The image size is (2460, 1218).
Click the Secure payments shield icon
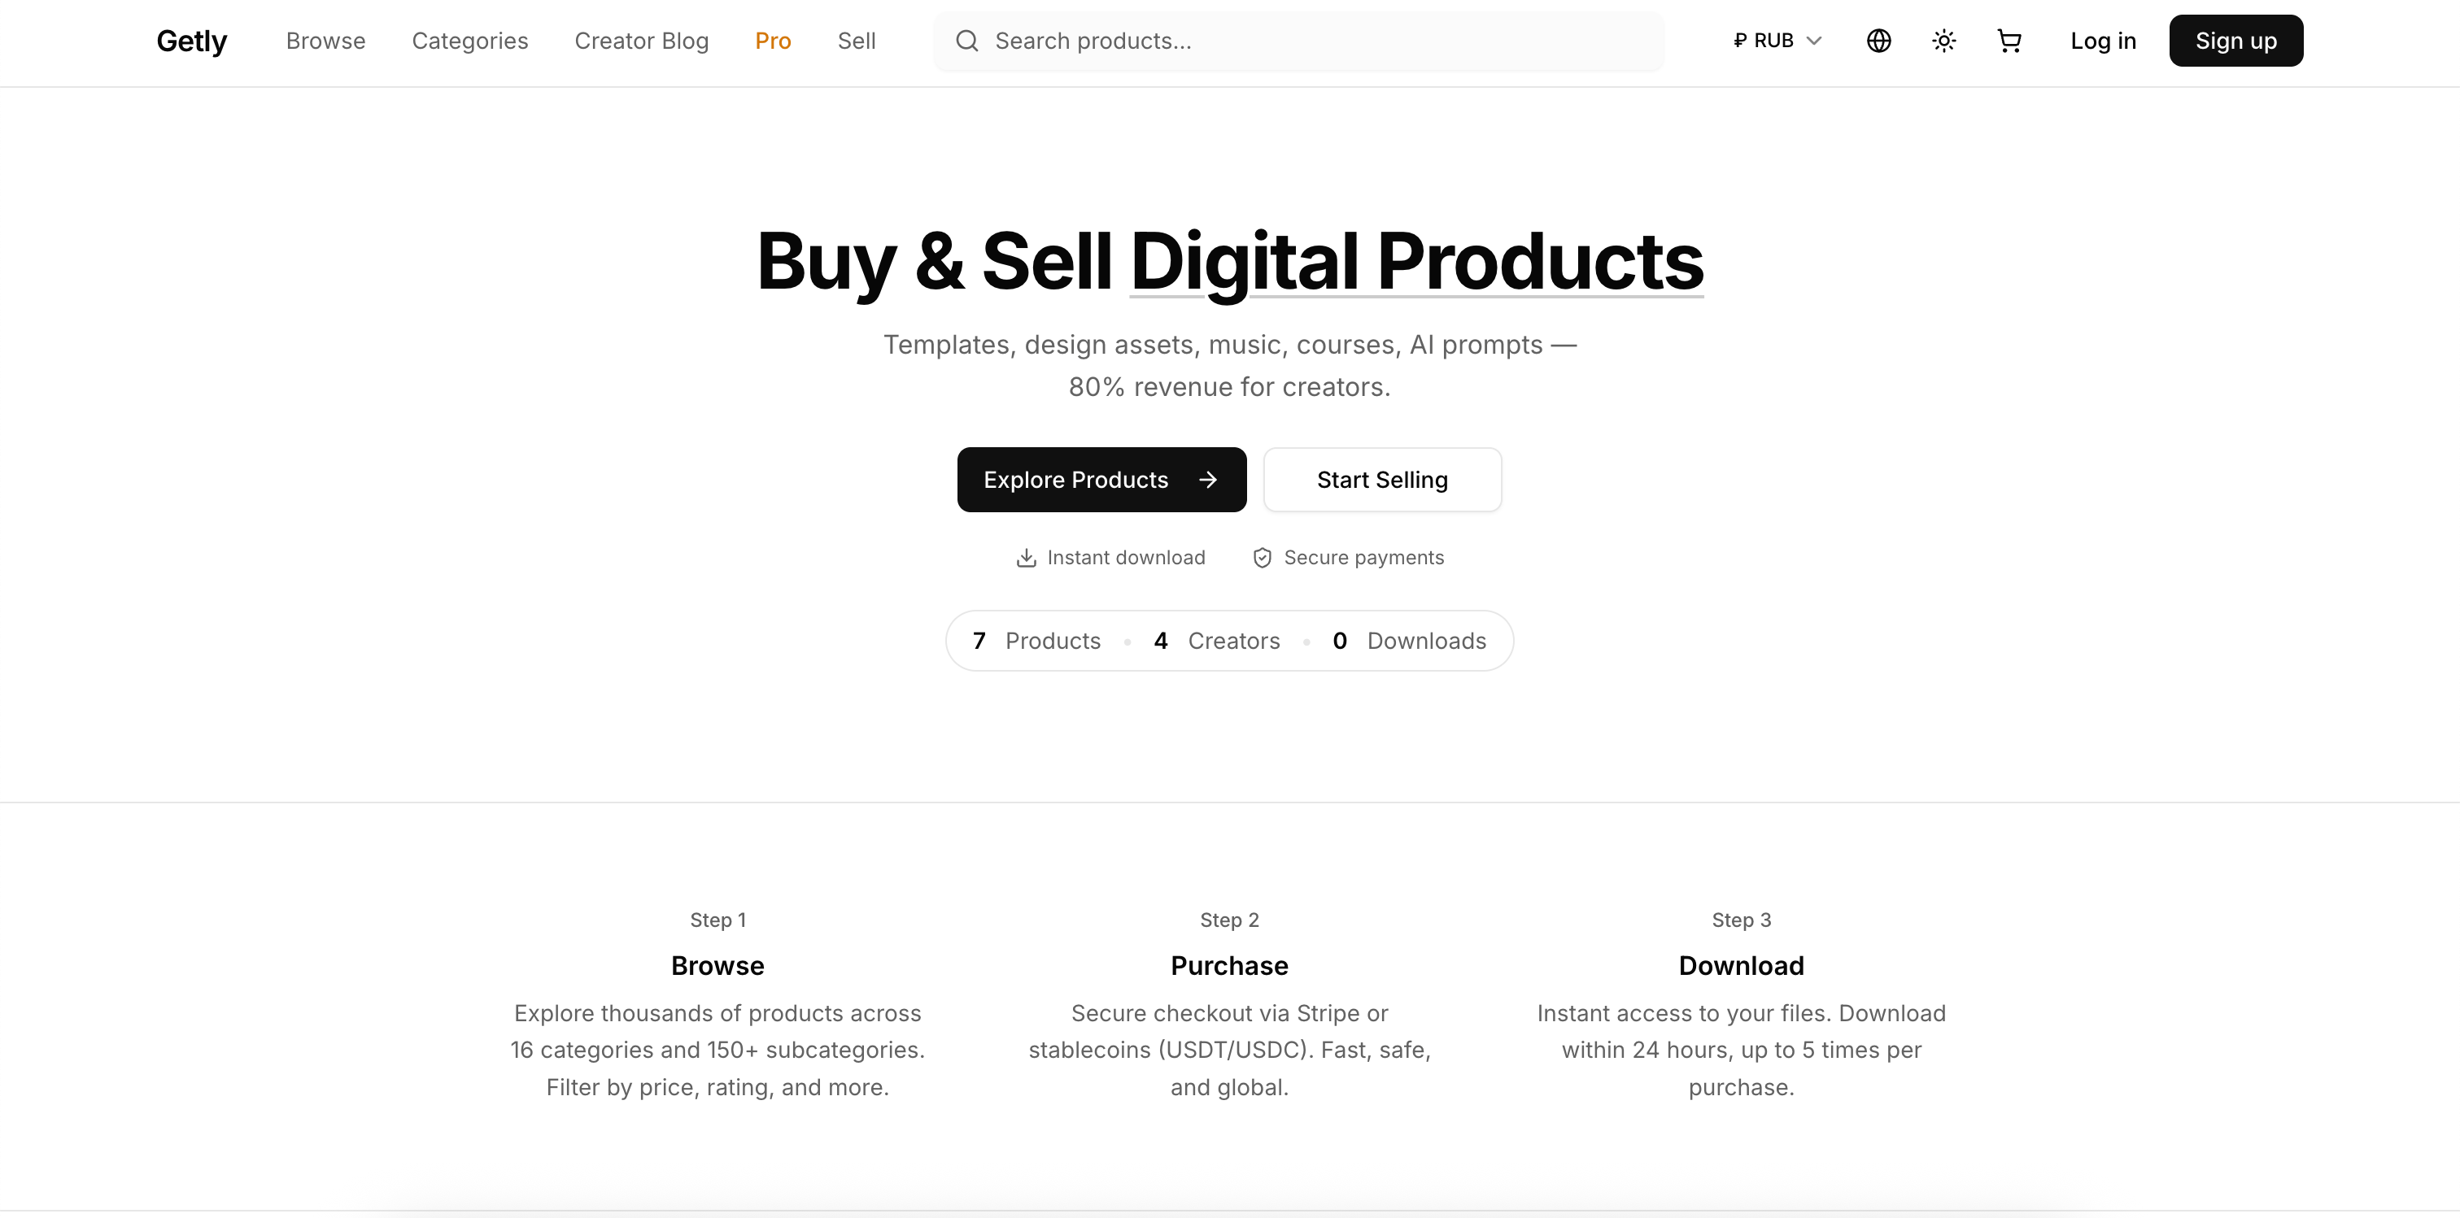[x=1262, y=558]
